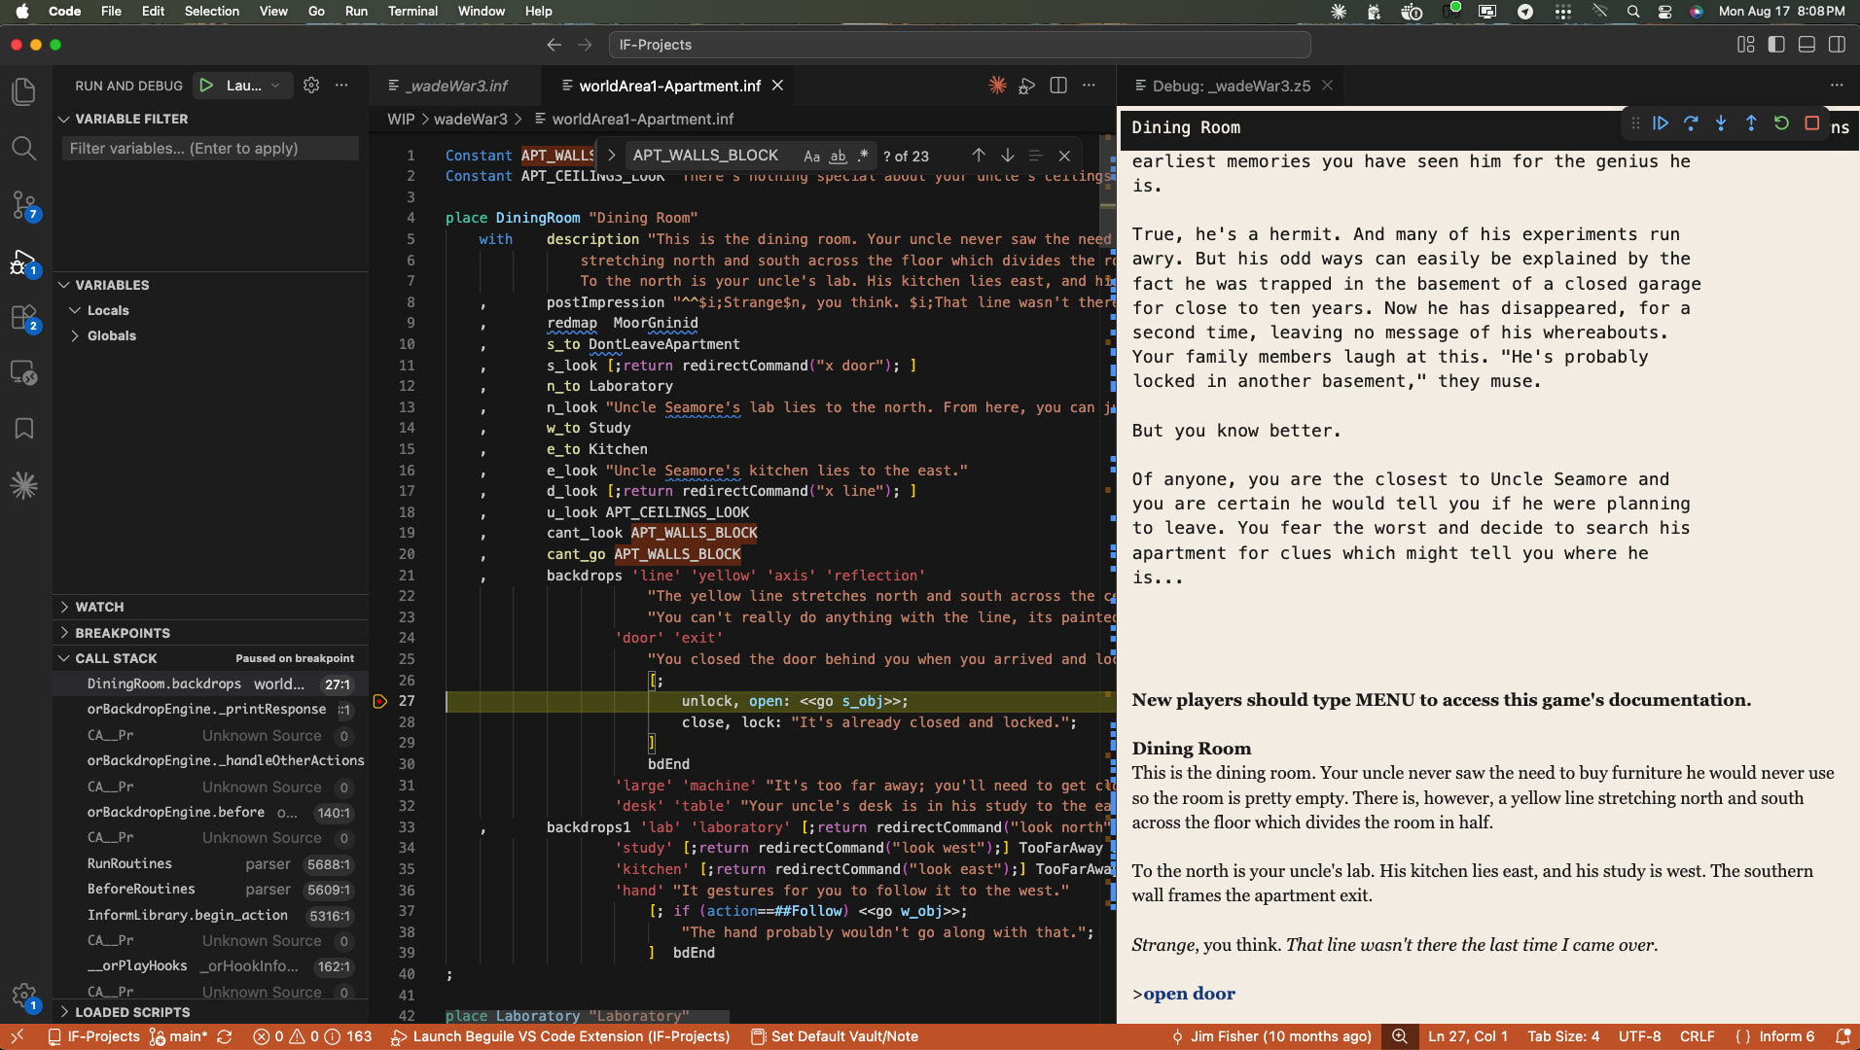The image size is (1860, 1050).
Task: Navigate back with the title bar arrow
Action: point(554,45)
